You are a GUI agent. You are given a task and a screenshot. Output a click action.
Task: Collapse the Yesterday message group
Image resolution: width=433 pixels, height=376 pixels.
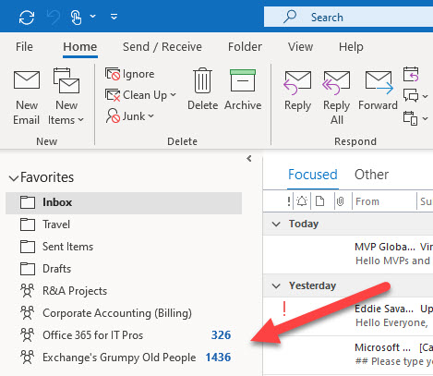pyautogui.click(x=276, y=285)
